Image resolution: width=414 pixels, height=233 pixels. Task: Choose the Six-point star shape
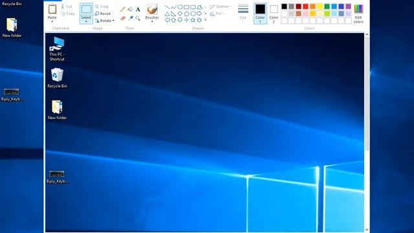pyautogui.click(x=200, y=20)
